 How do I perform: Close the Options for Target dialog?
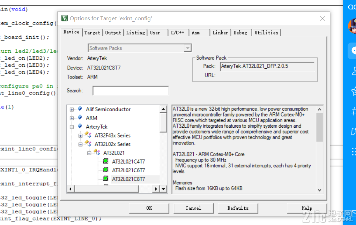point(322,18)
